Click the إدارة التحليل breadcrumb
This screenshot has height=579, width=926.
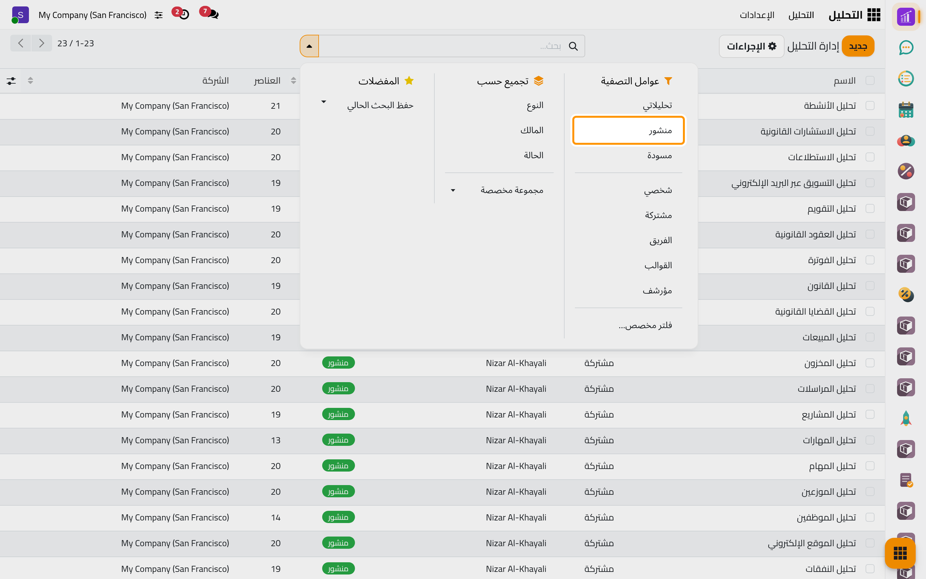813,46
